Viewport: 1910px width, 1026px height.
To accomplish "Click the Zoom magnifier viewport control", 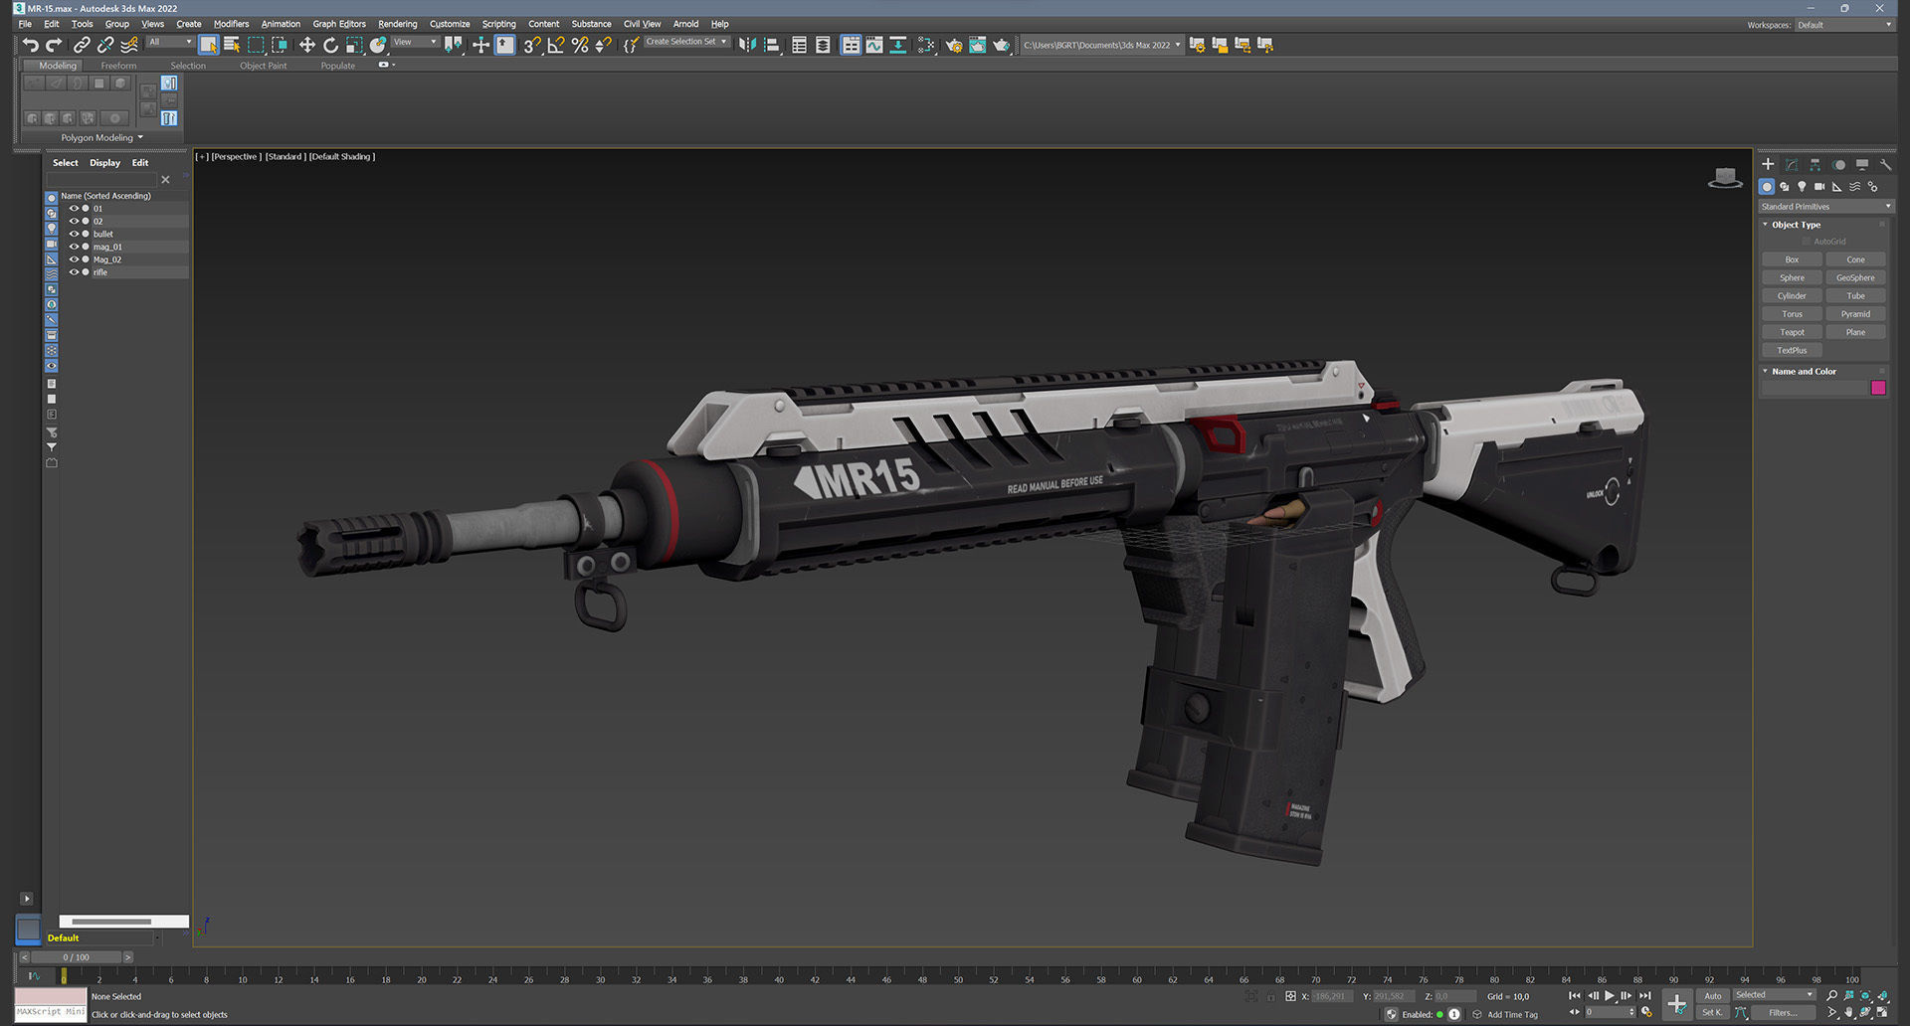I will (1831, 995).
